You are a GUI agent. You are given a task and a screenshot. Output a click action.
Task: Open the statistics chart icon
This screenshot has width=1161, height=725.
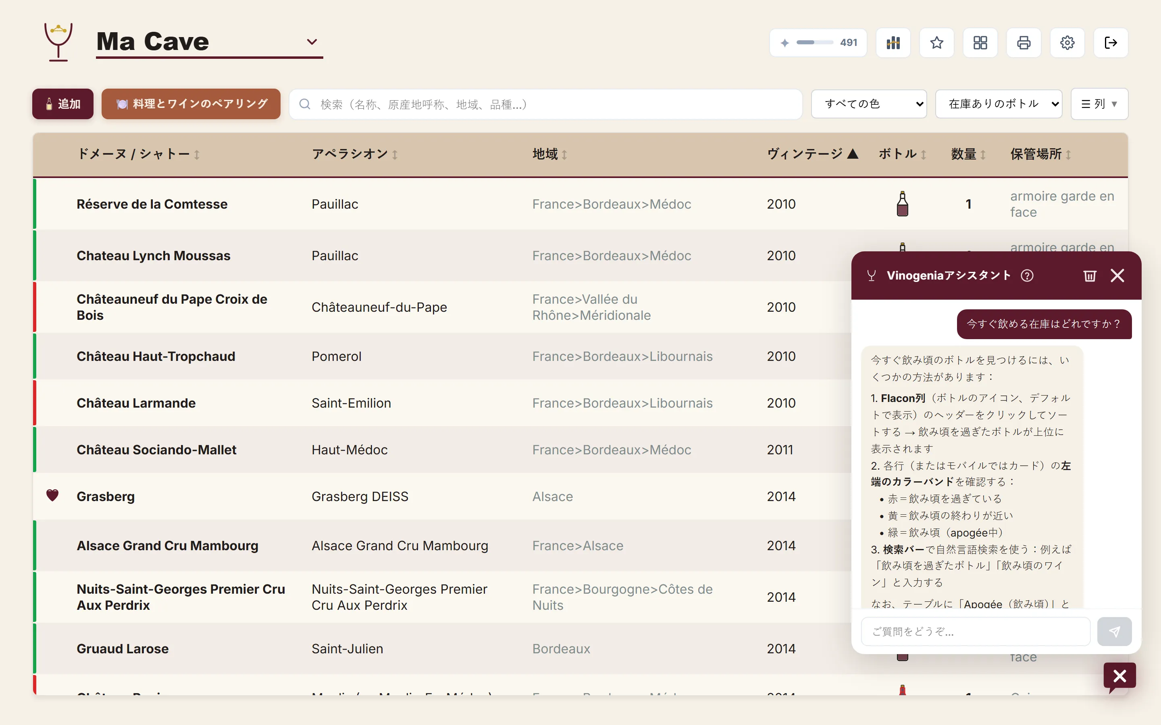click(x=893, y=43)
